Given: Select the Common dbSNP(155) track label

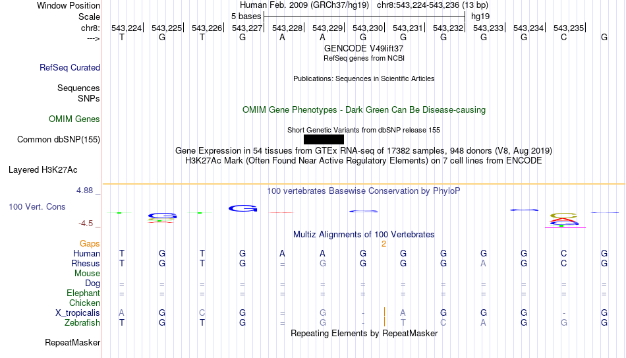Looking at the screenshot, I should 59,140.
